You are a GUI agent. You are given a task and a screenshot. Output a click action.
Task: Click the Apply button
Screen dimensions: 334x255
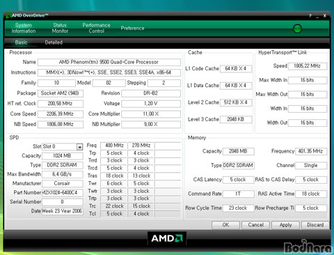[x=285, y=225]
